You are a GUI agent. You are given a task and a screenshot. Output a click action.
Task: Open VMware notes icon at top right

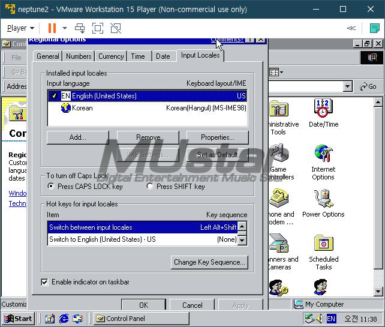374,28
